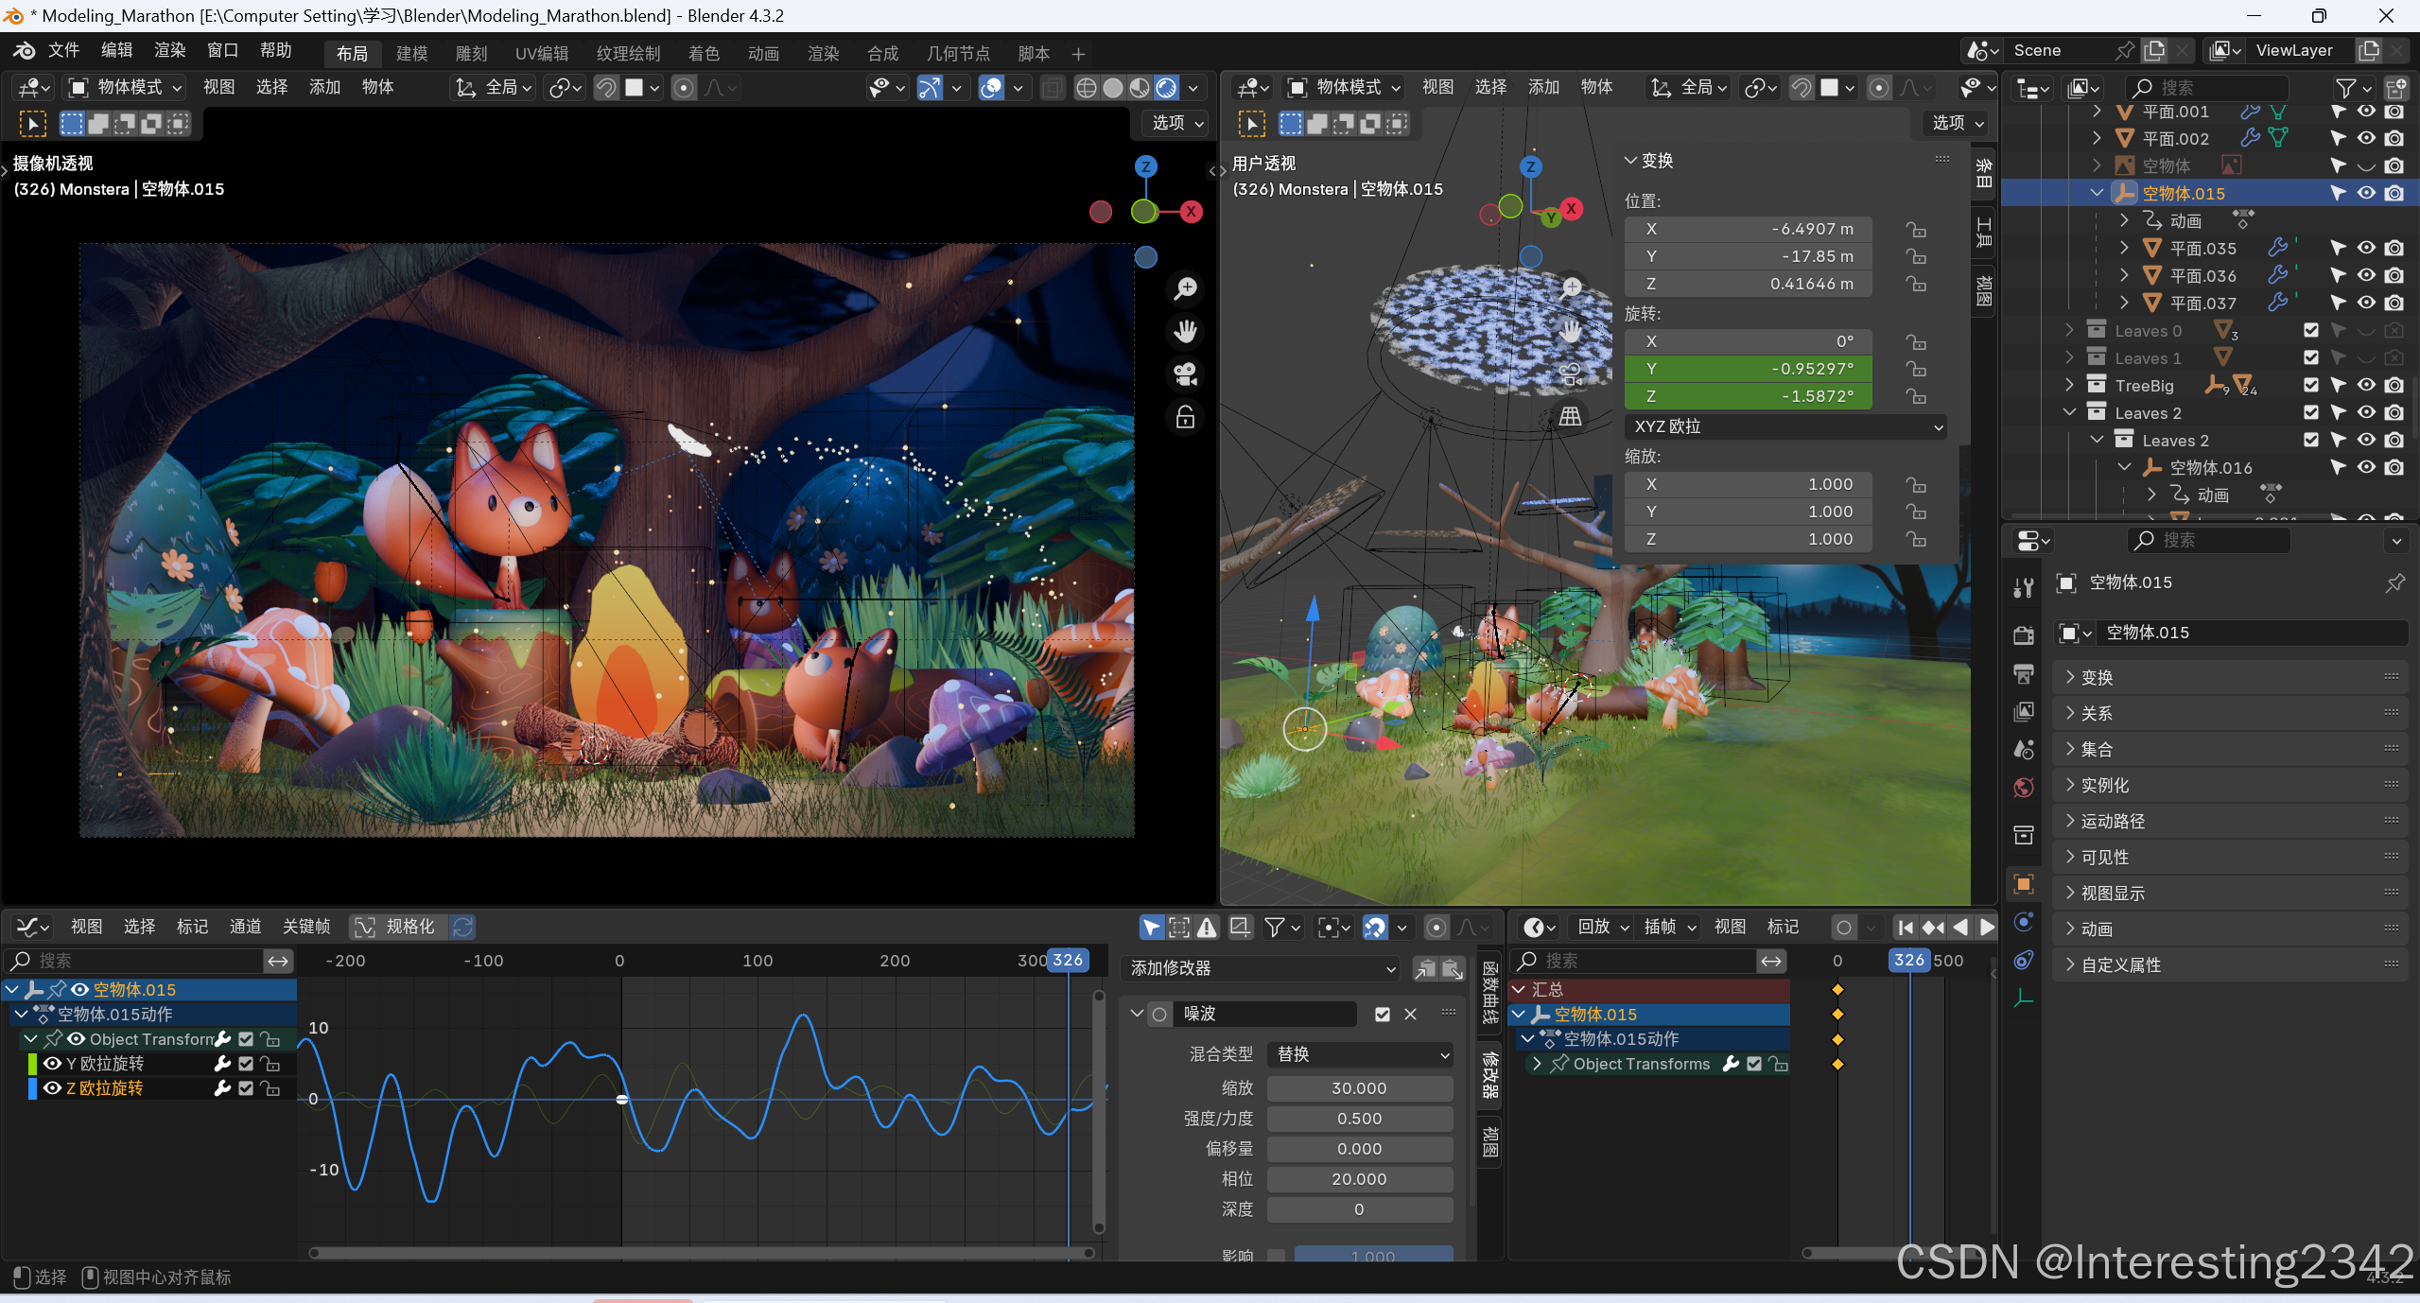This screenshot has height=1303, width=2420.
Task: Open the XYZ 欧拉 rotation mode dropdown
Action: click(x=1785, y=426)
